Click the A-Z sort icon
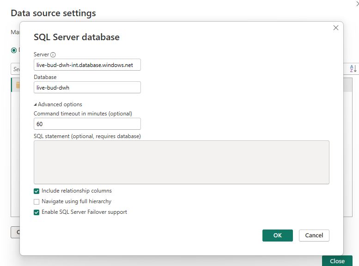Image resolution: width=359 pixels, height=266 pixels. 353,68
